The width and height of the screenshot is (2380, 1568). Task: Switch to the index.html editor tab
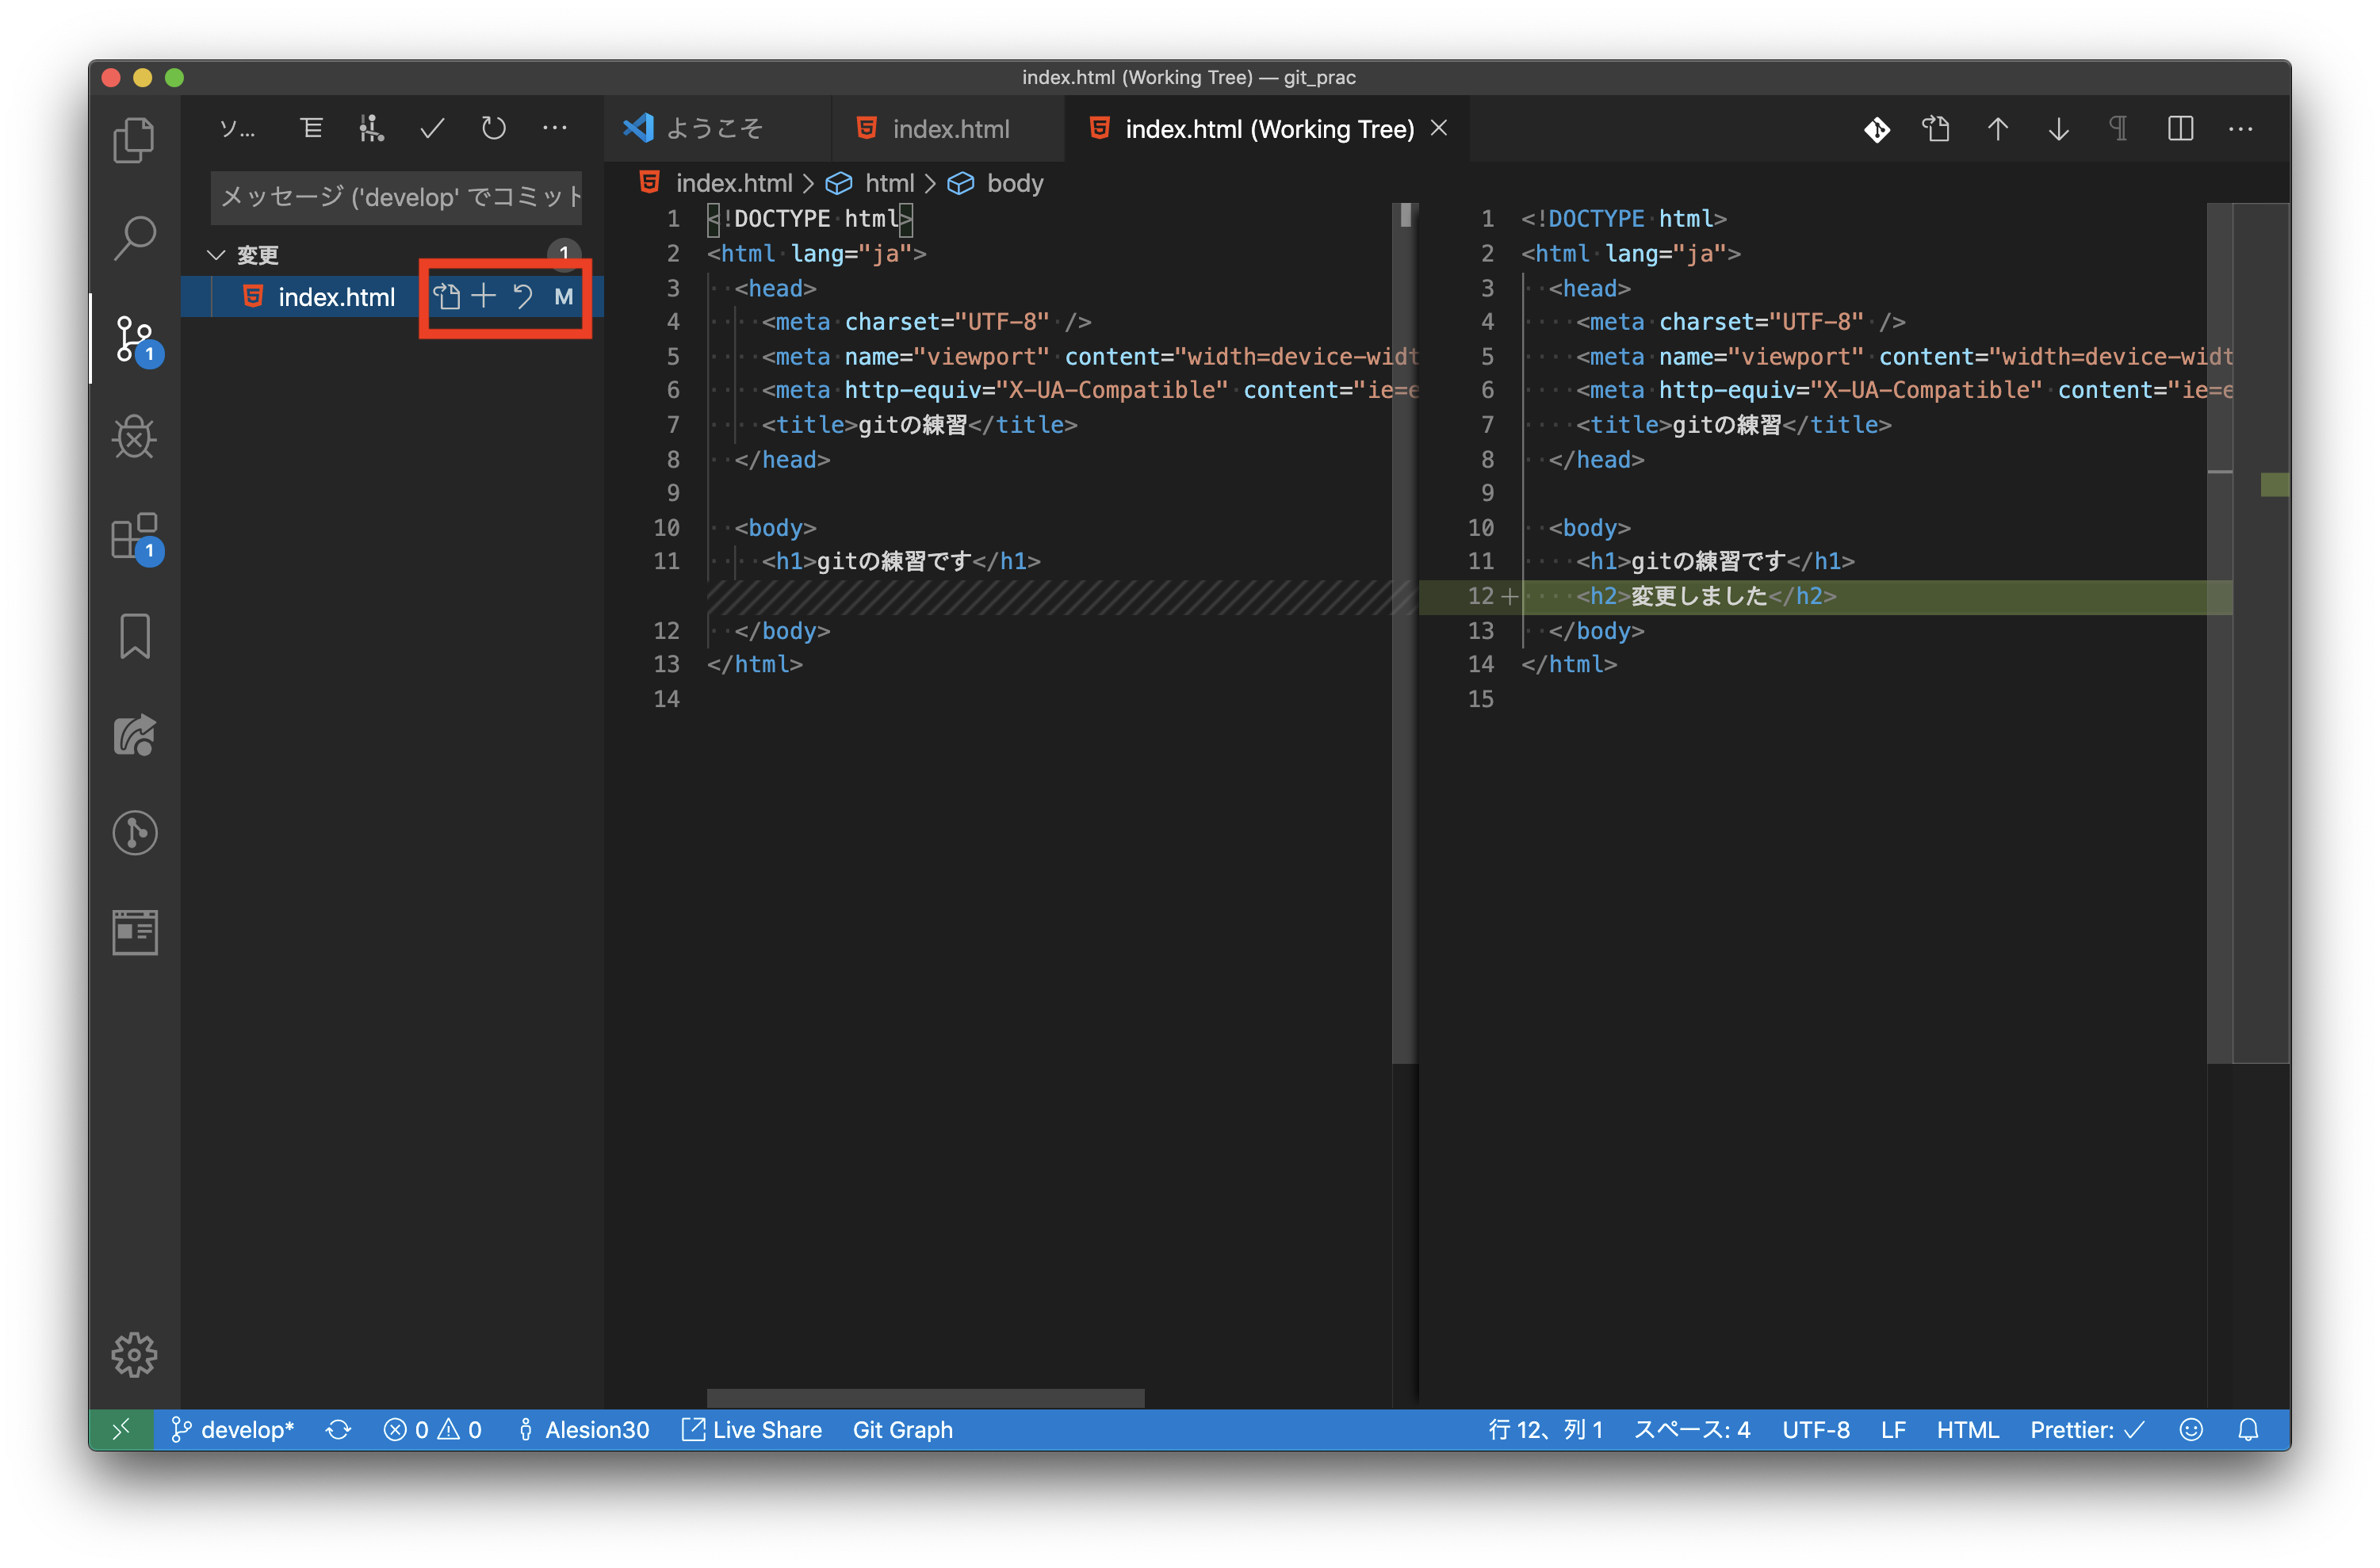950,129
